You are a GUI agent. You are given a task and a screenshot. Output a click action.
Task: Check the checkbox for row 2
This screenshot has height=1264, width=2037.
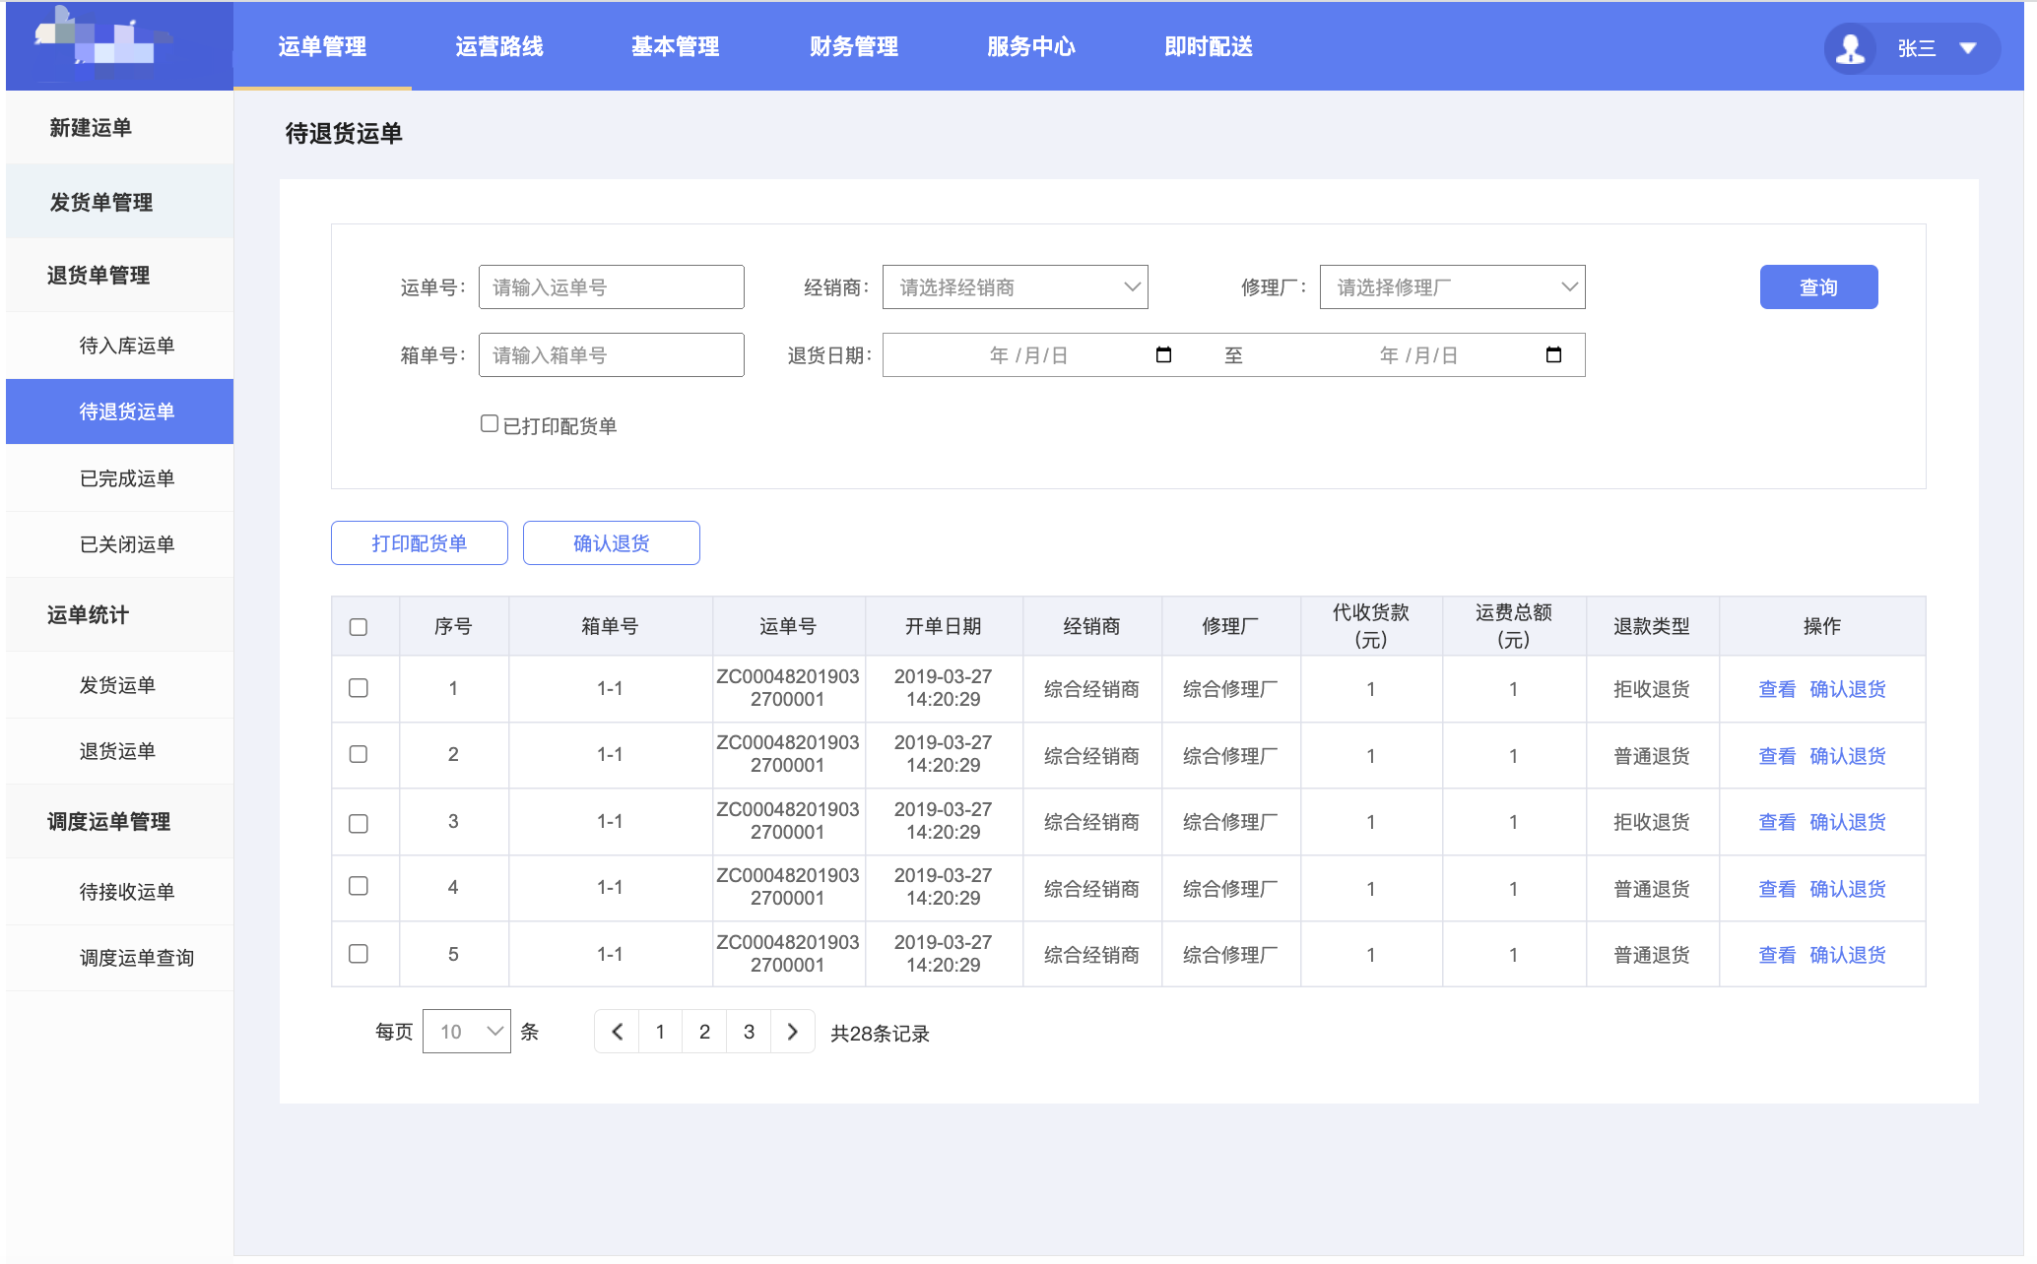coord(359,754)
